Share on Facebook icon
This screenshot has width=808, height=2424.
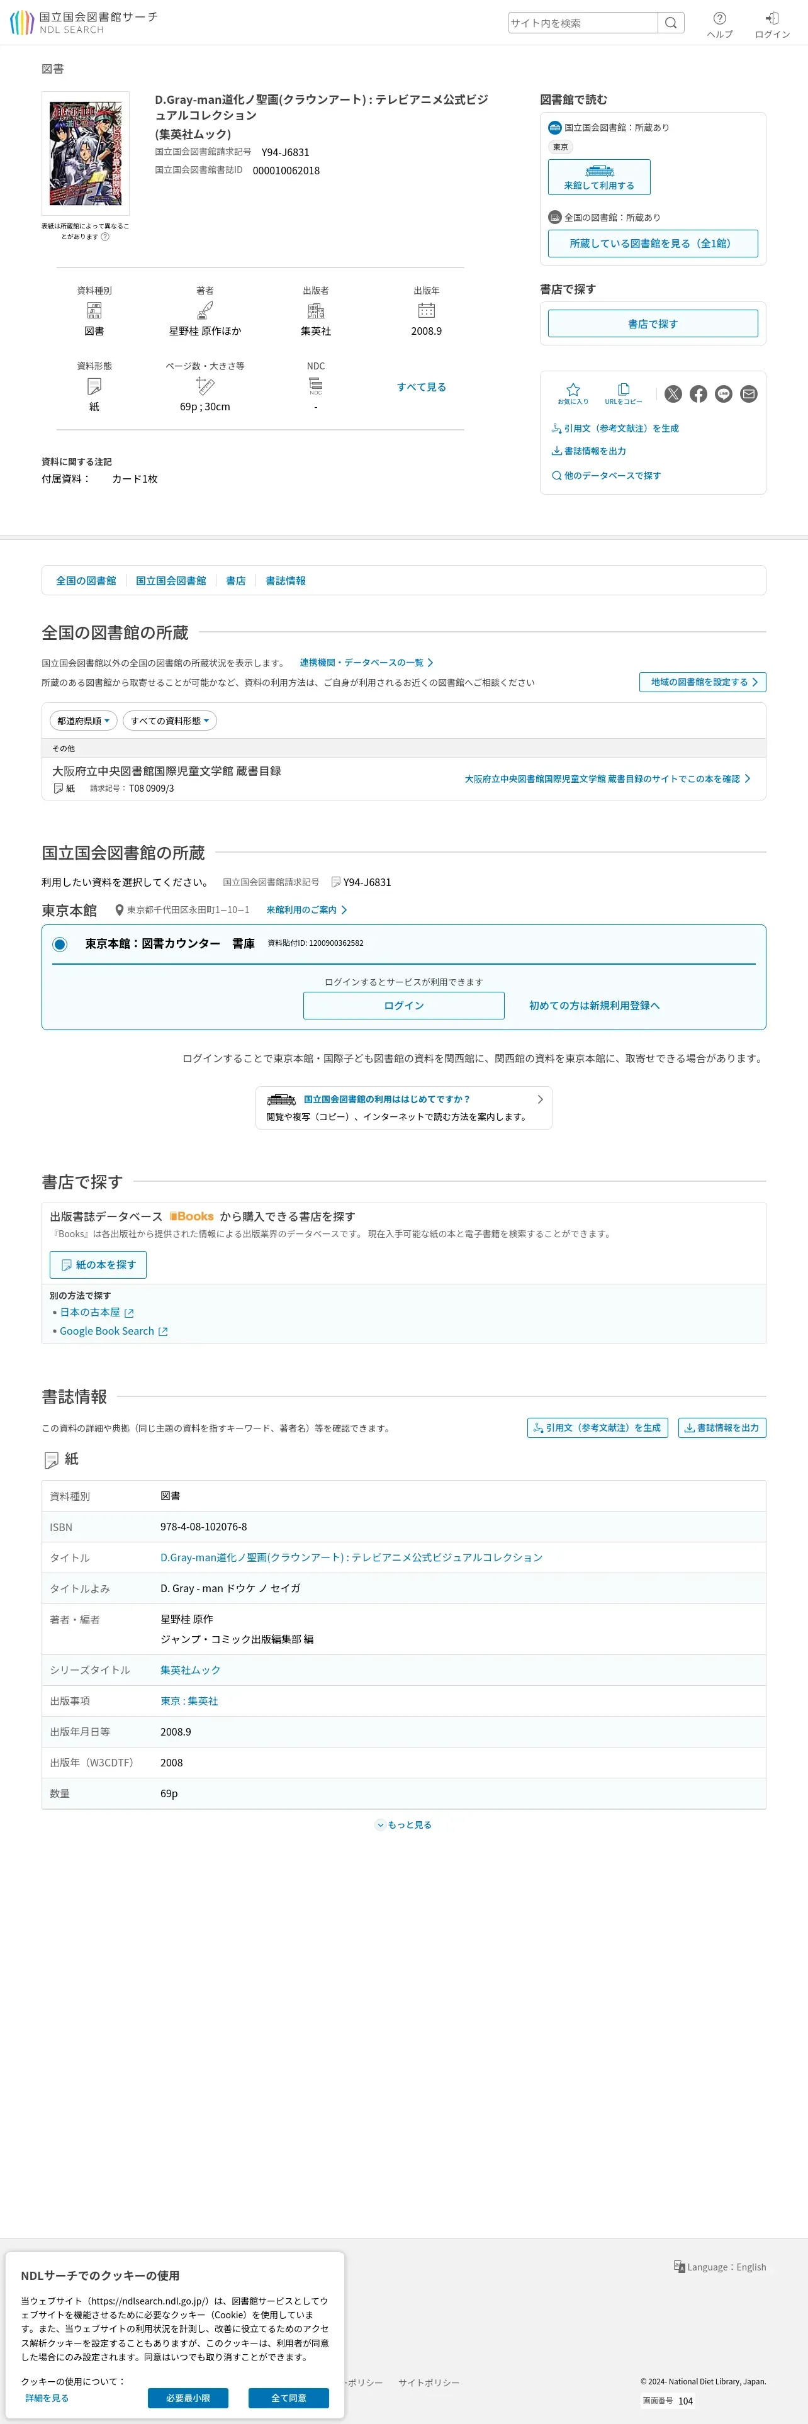tap(698, 395)
